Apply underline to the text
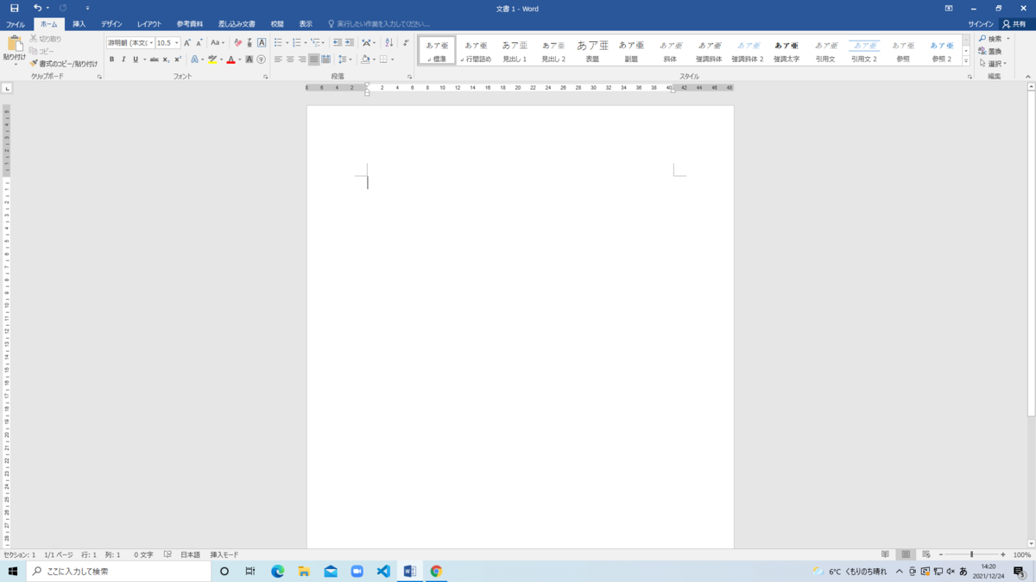The width and height of the screenshot is (1036, 582). coord(135,59)
